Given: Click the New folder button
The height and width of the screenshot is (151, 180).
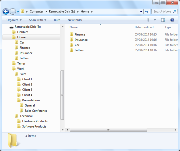Looking at the screenshot, I should [75, 20].
